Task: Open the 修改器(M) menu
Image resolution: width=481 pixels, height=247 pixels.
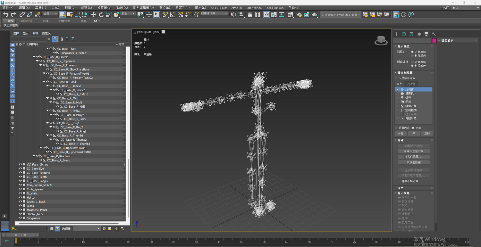Action: point(105,8)
